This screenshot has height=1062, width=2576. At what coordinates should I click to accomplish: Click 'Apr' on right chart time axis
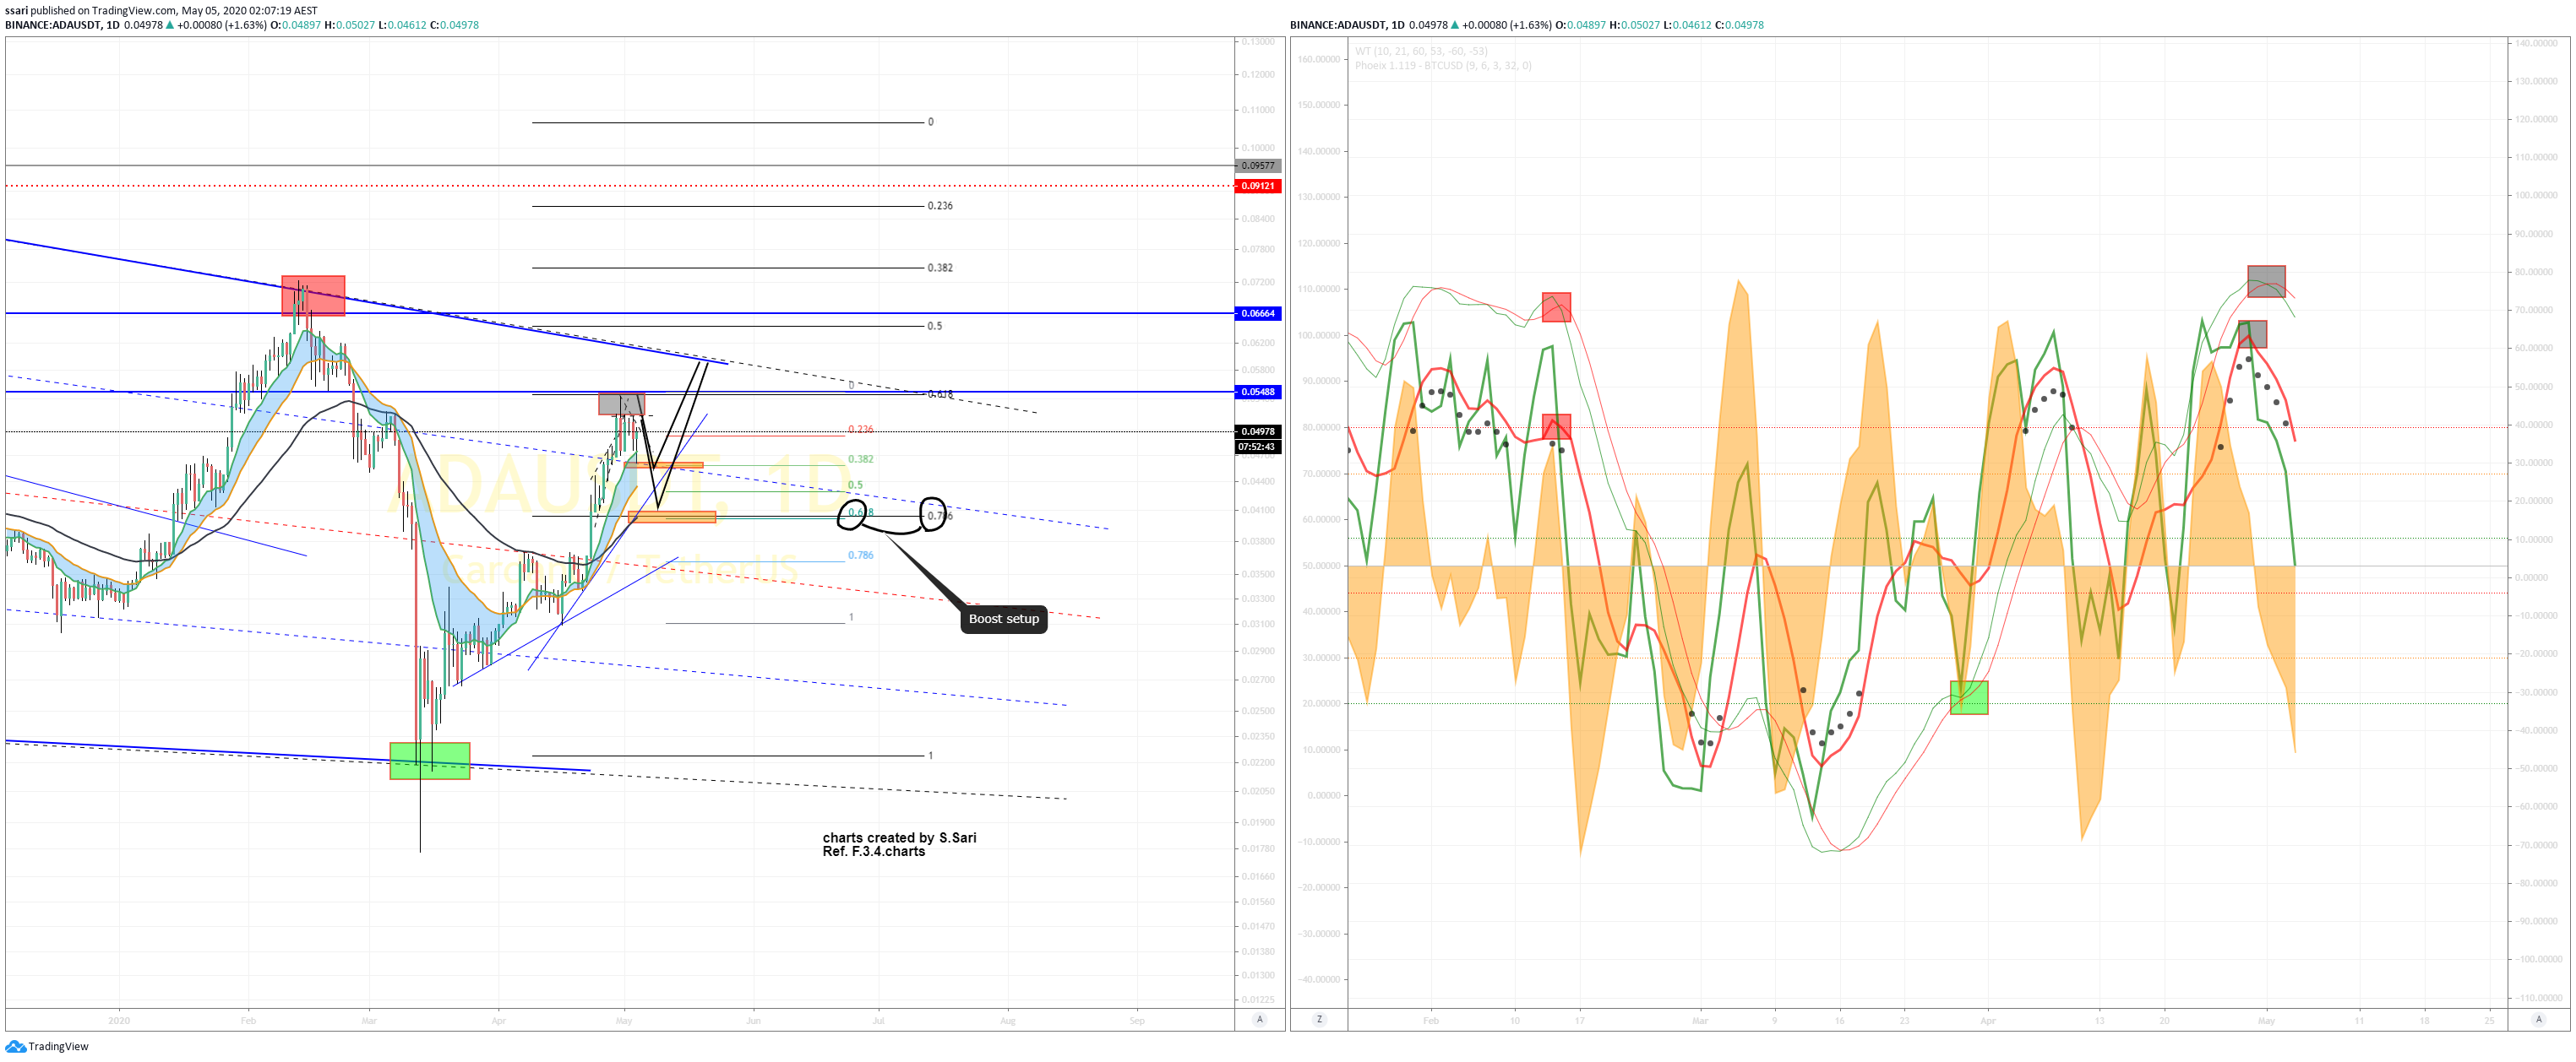(x=1988, y=1021)
